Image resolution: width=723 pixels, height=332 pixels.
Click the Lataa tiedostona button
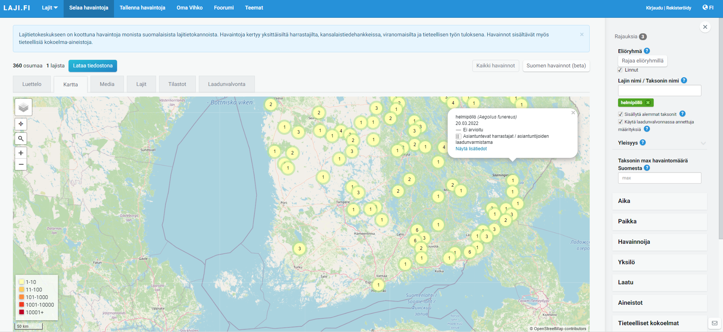(93, 66)
